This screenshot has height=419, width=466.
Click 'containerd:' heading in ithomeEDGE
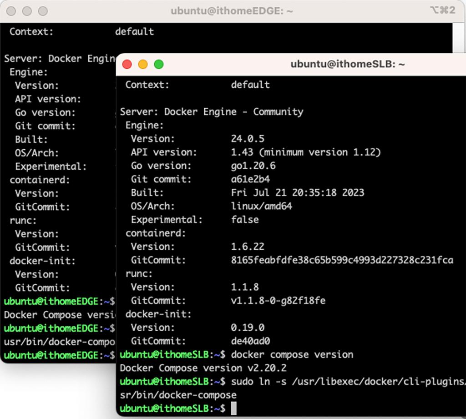(x=40, y=180)
